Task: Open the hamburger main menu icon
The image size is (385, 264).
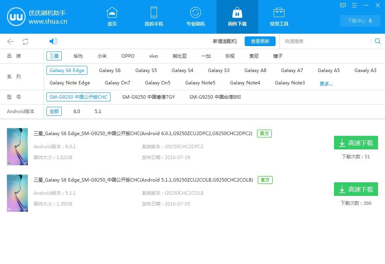Action: tap(354, 5)
